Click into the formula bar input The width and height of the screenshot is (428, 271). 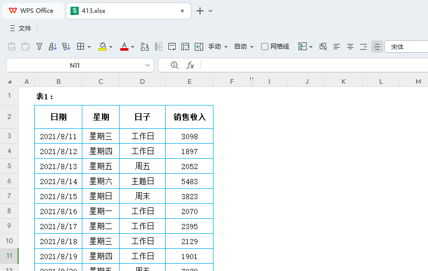(x=315, y=65)
